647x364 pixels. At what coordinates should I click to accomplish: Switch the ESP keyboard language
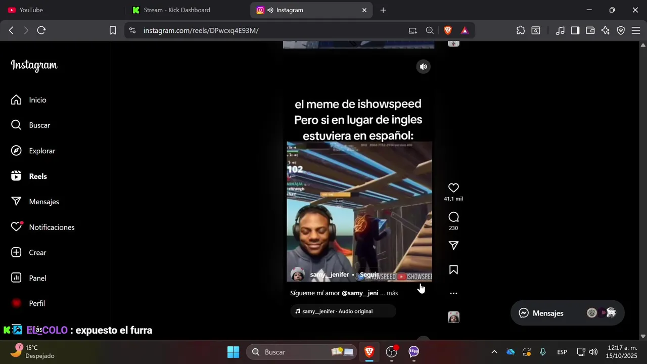pos(562,352)
